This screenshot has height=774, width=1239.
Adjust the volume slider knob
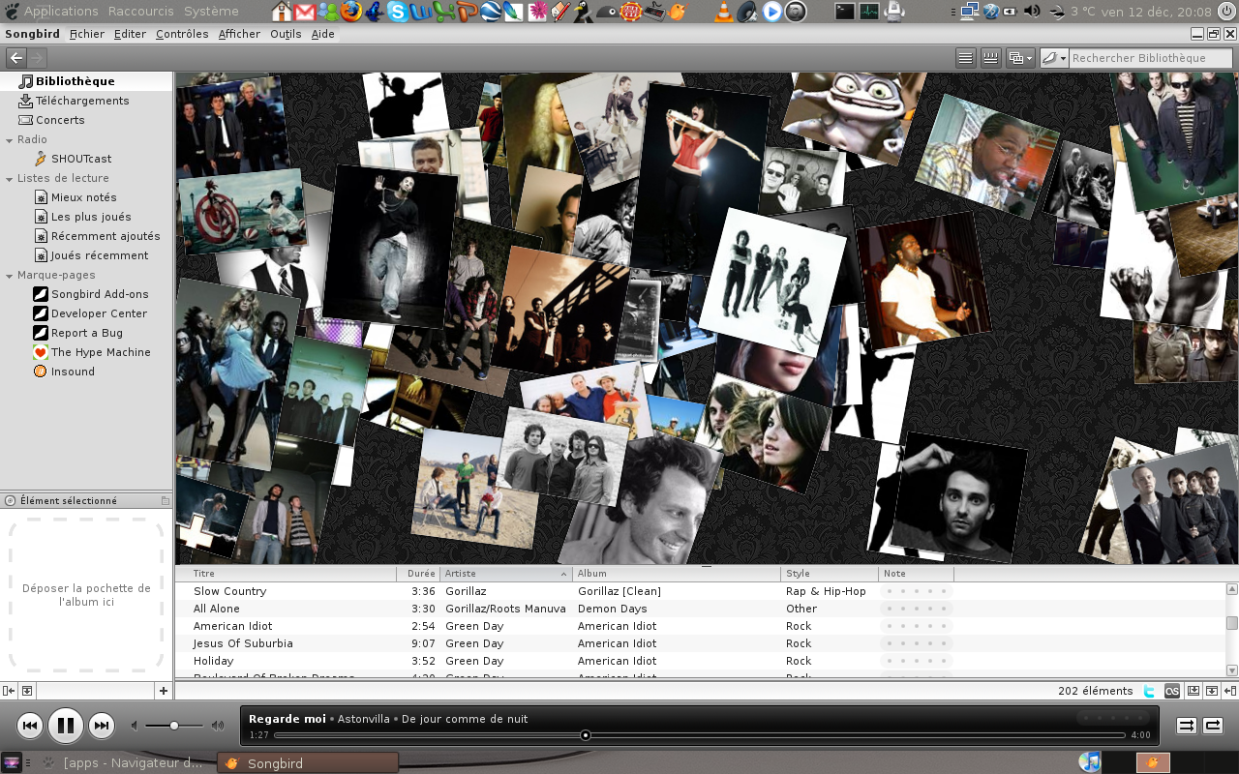pos(174,726)
